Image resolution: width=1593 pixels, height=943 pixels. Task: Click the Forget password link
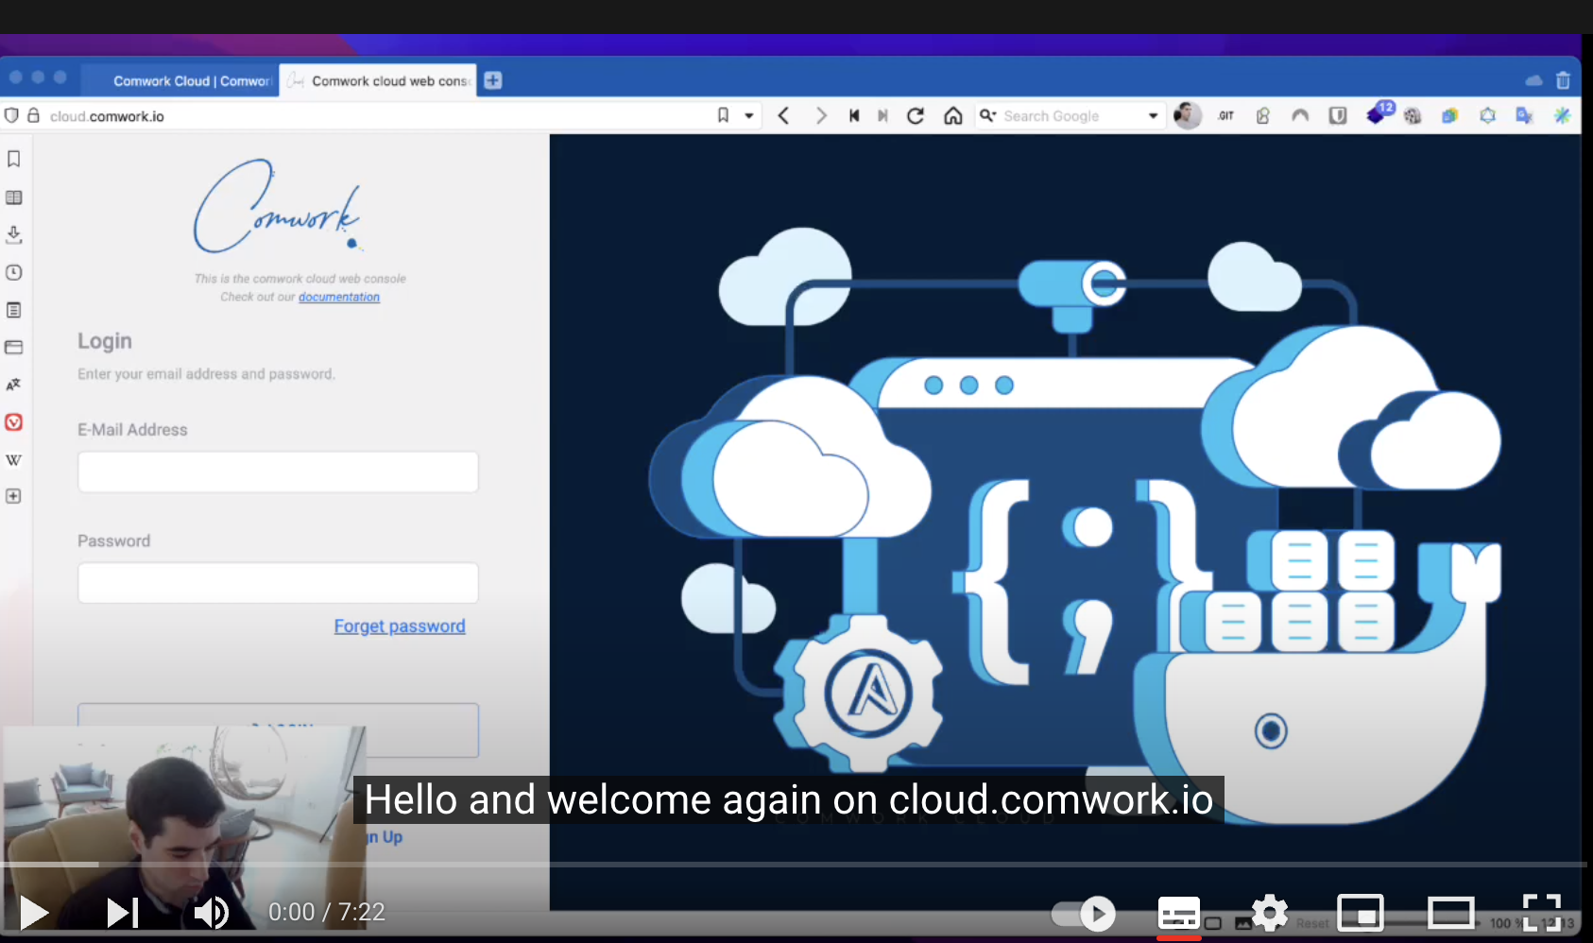[x=400, y=626]
